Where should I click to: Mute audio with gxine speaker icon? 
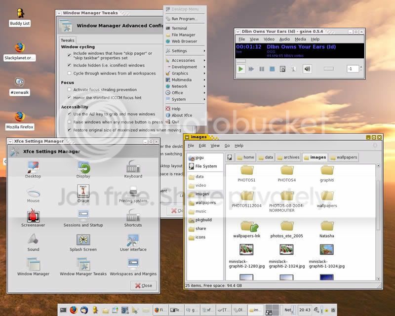(x=307, y=69)
